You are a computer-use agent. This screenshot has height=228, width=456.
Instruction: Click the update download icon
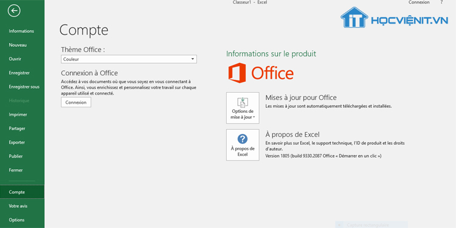point(243,102)
